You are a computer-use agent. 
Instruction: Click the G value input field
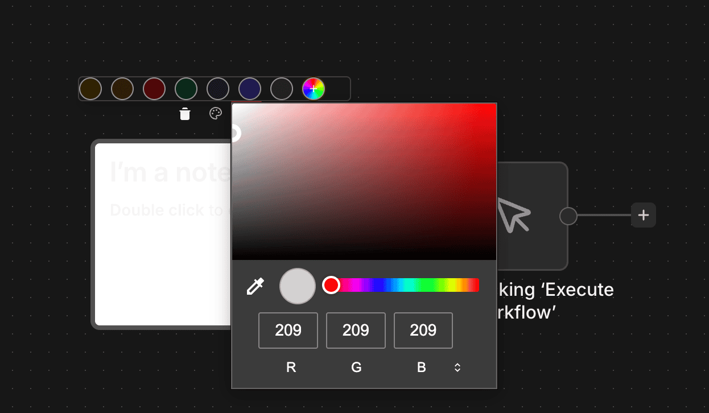coord(356,331)
